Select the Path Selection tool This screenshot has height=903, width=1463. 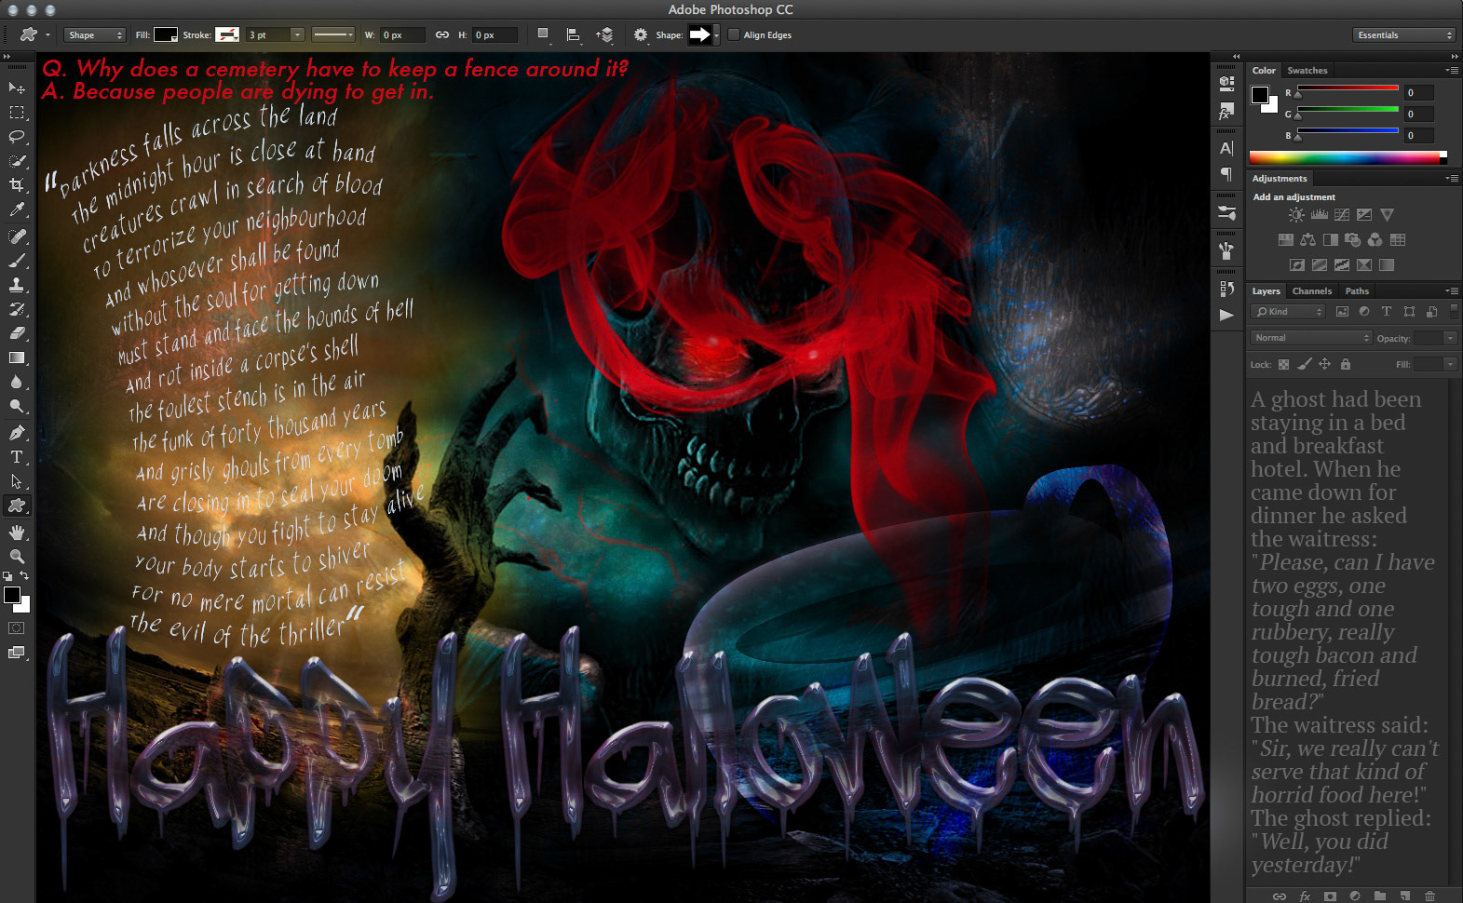(17, 481)
